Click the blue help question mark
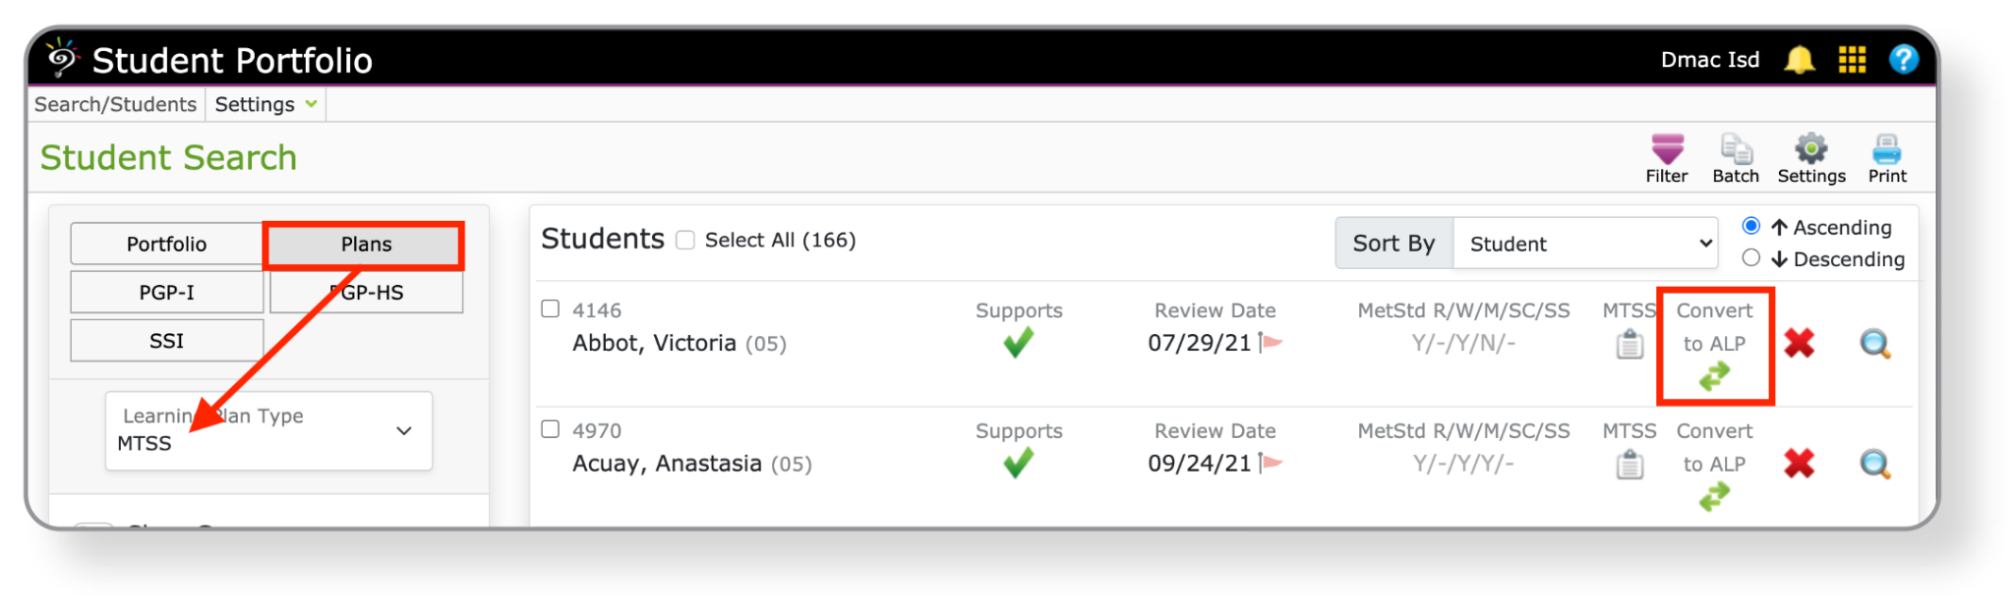Screen dimensions: 2014x609 (1903, 61)
